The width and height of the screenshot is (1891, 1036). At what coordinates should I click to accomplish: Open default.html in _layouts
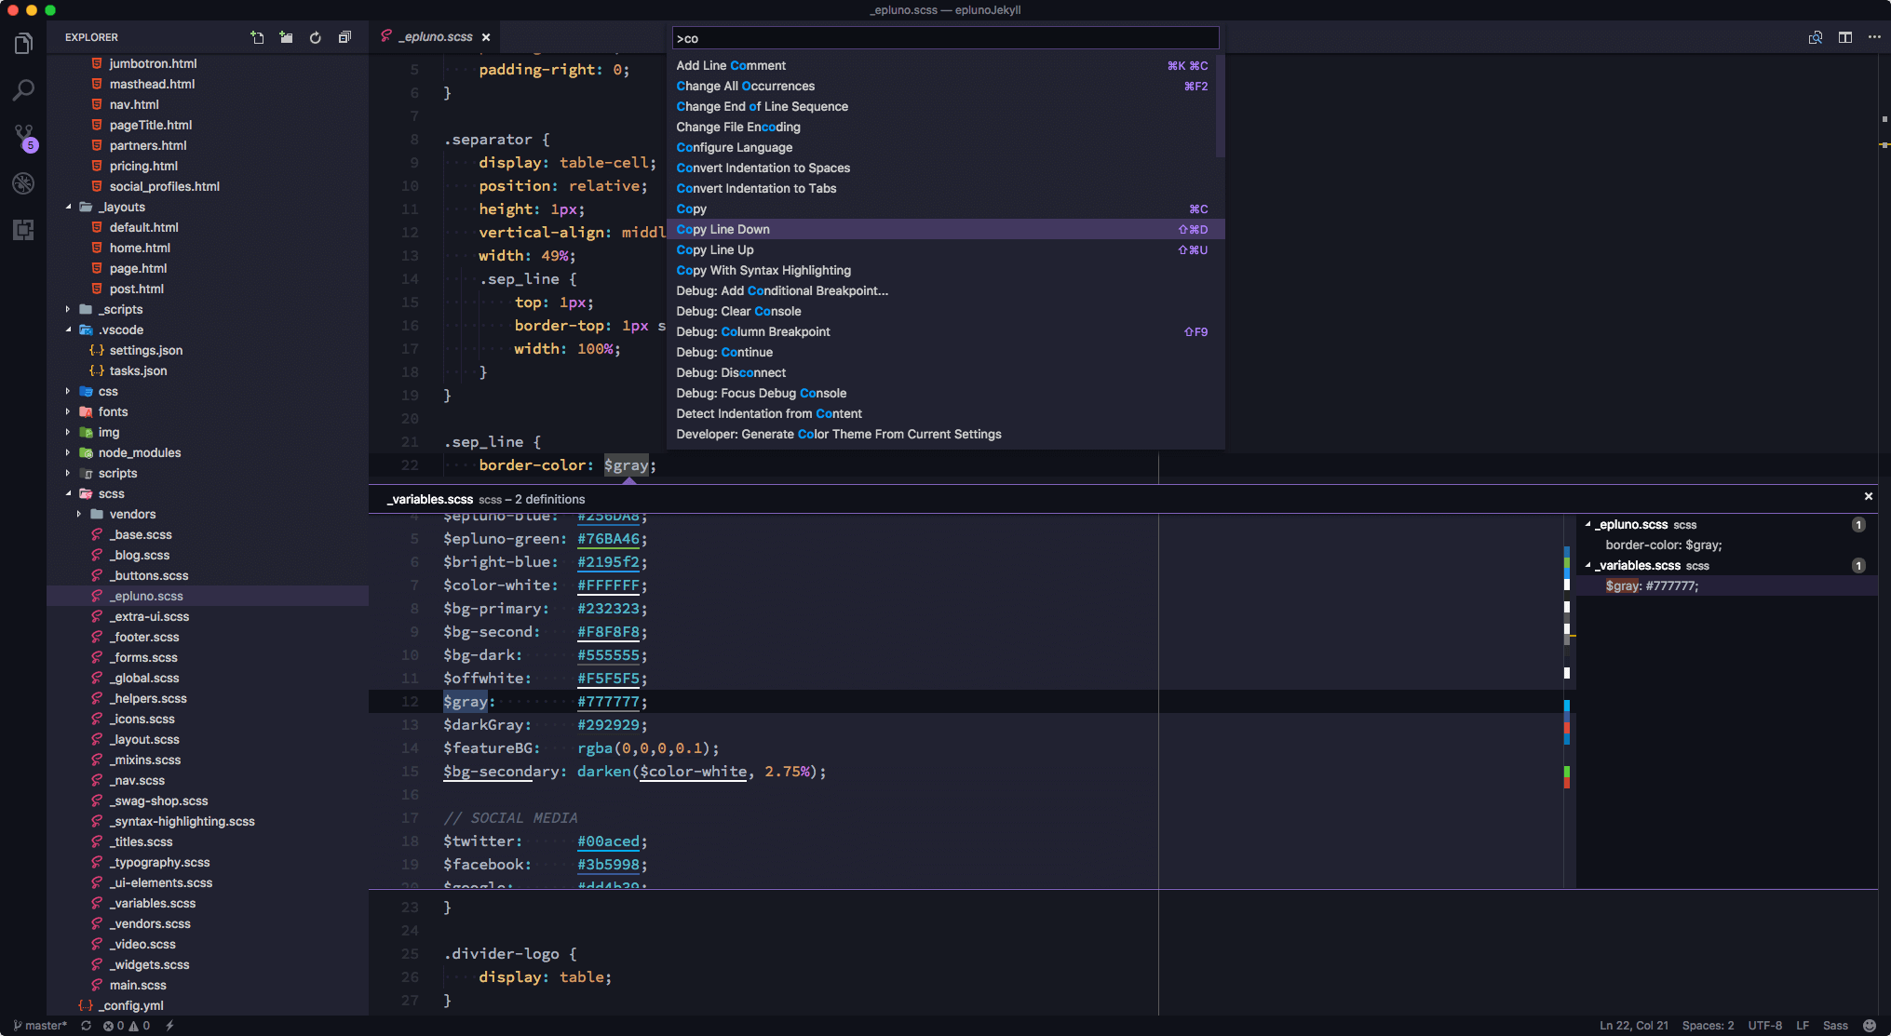(143, 227)
